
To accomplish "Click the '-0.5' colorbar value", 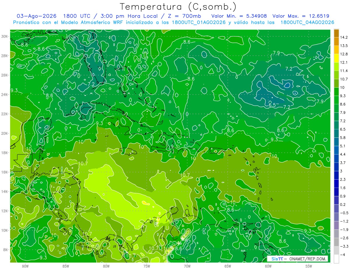I will [x=344, y=213].
